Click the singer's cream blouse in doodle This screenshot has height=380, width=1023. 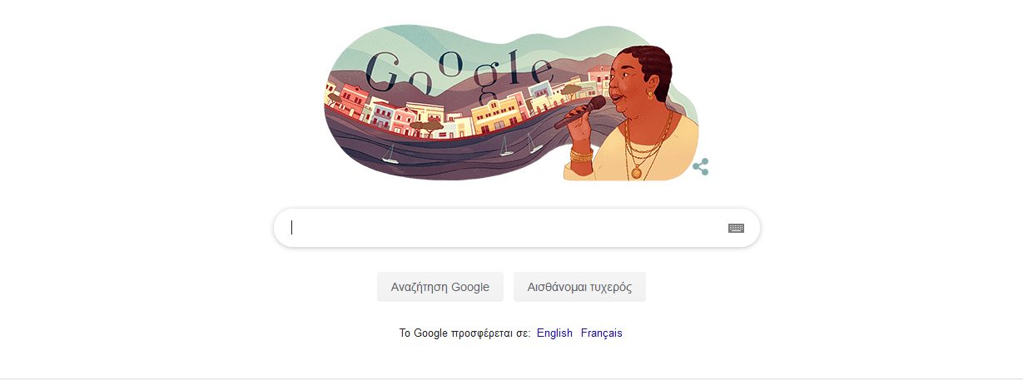(x=666, y=158)
